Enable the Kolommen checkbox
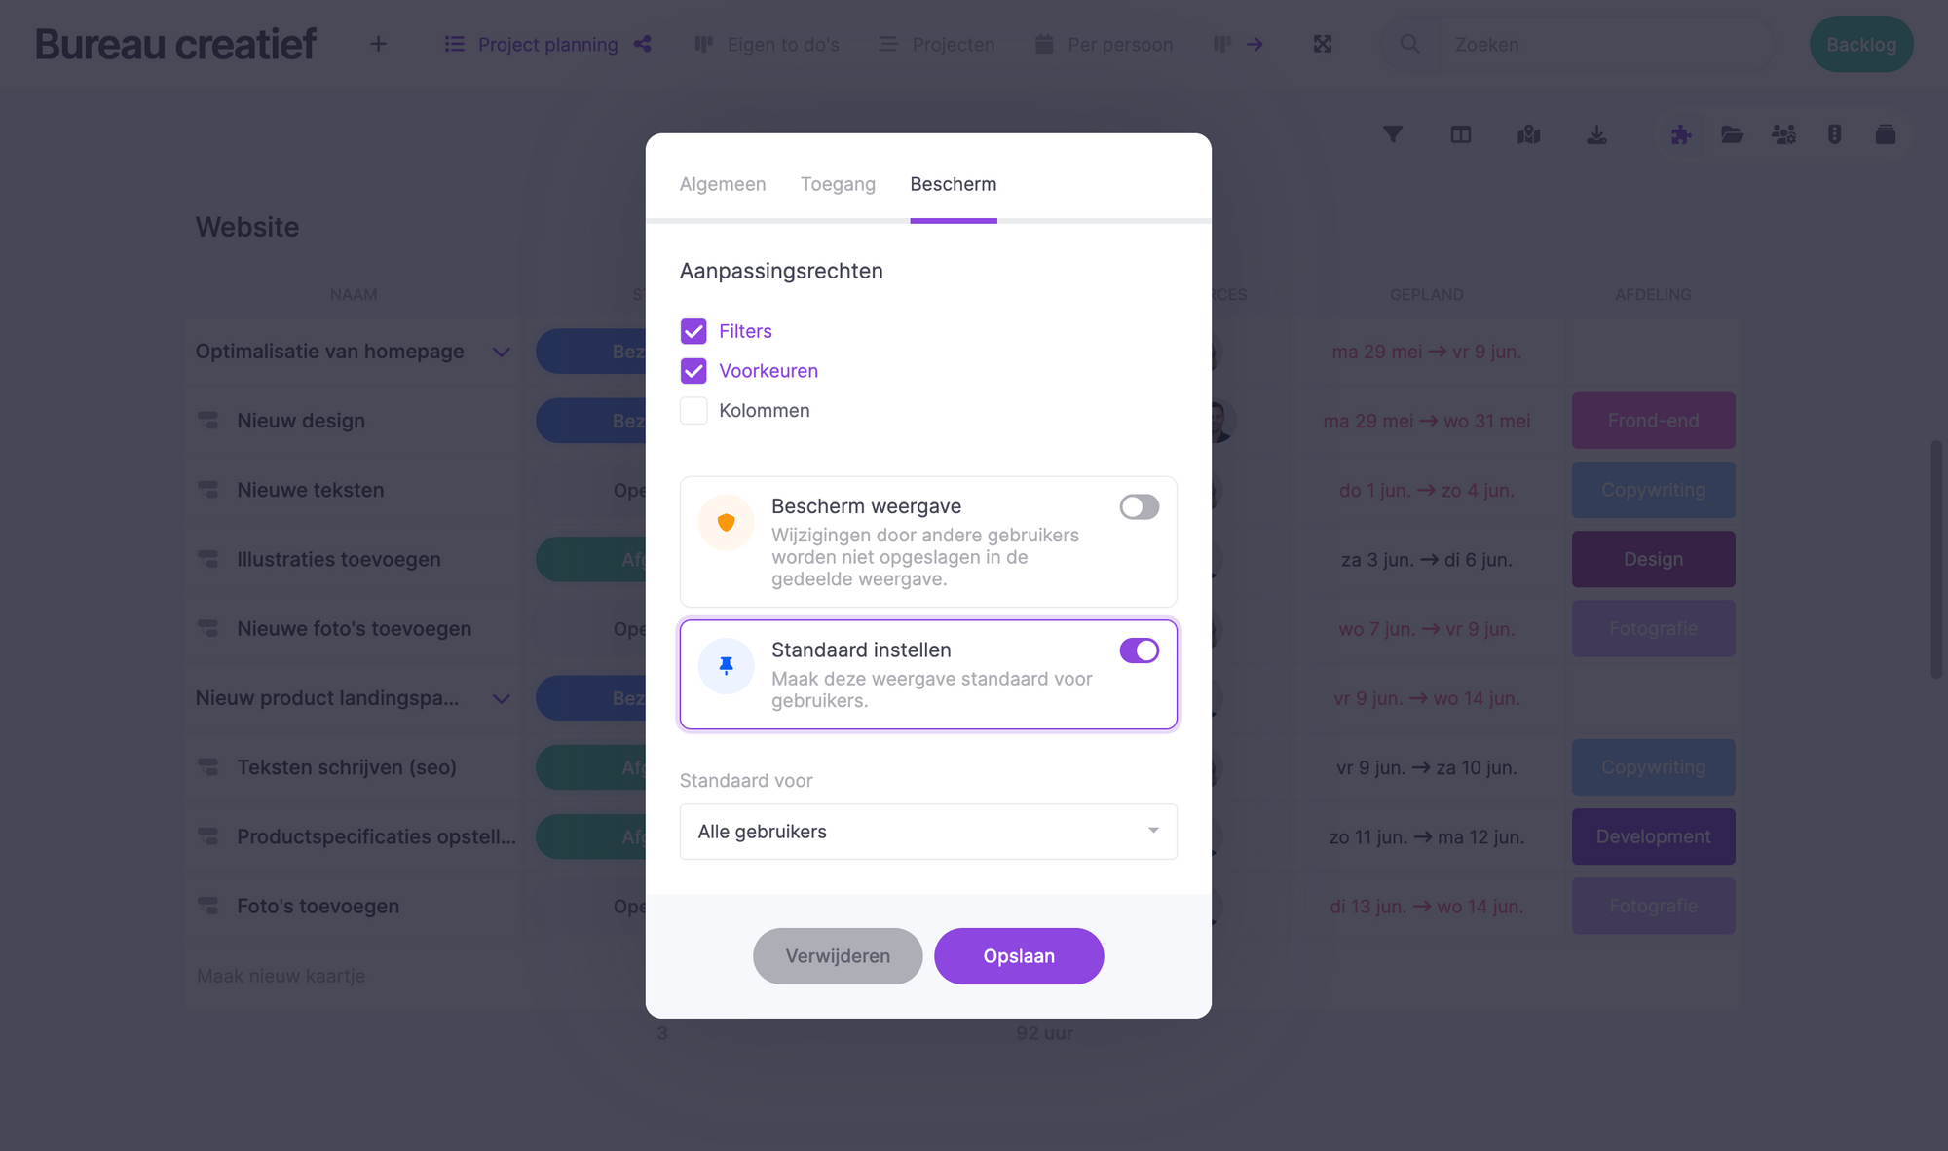 pyautogui.click(x=693, y=410)
